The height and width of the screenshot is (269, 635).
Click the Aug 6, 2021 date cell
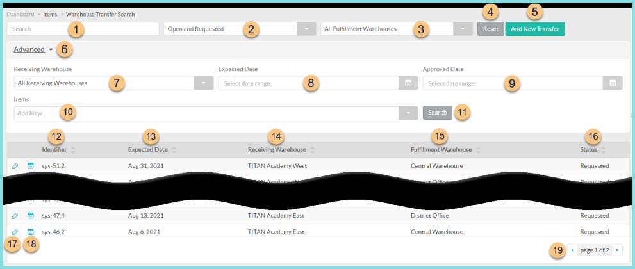tap(144, 232)
